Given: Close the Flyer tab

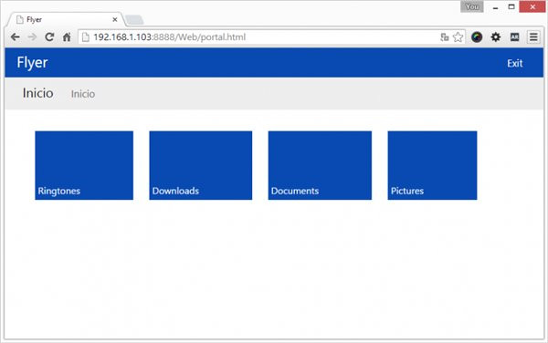Looking at the screenshot, I should pyautogui.click(x=115, y=19).
